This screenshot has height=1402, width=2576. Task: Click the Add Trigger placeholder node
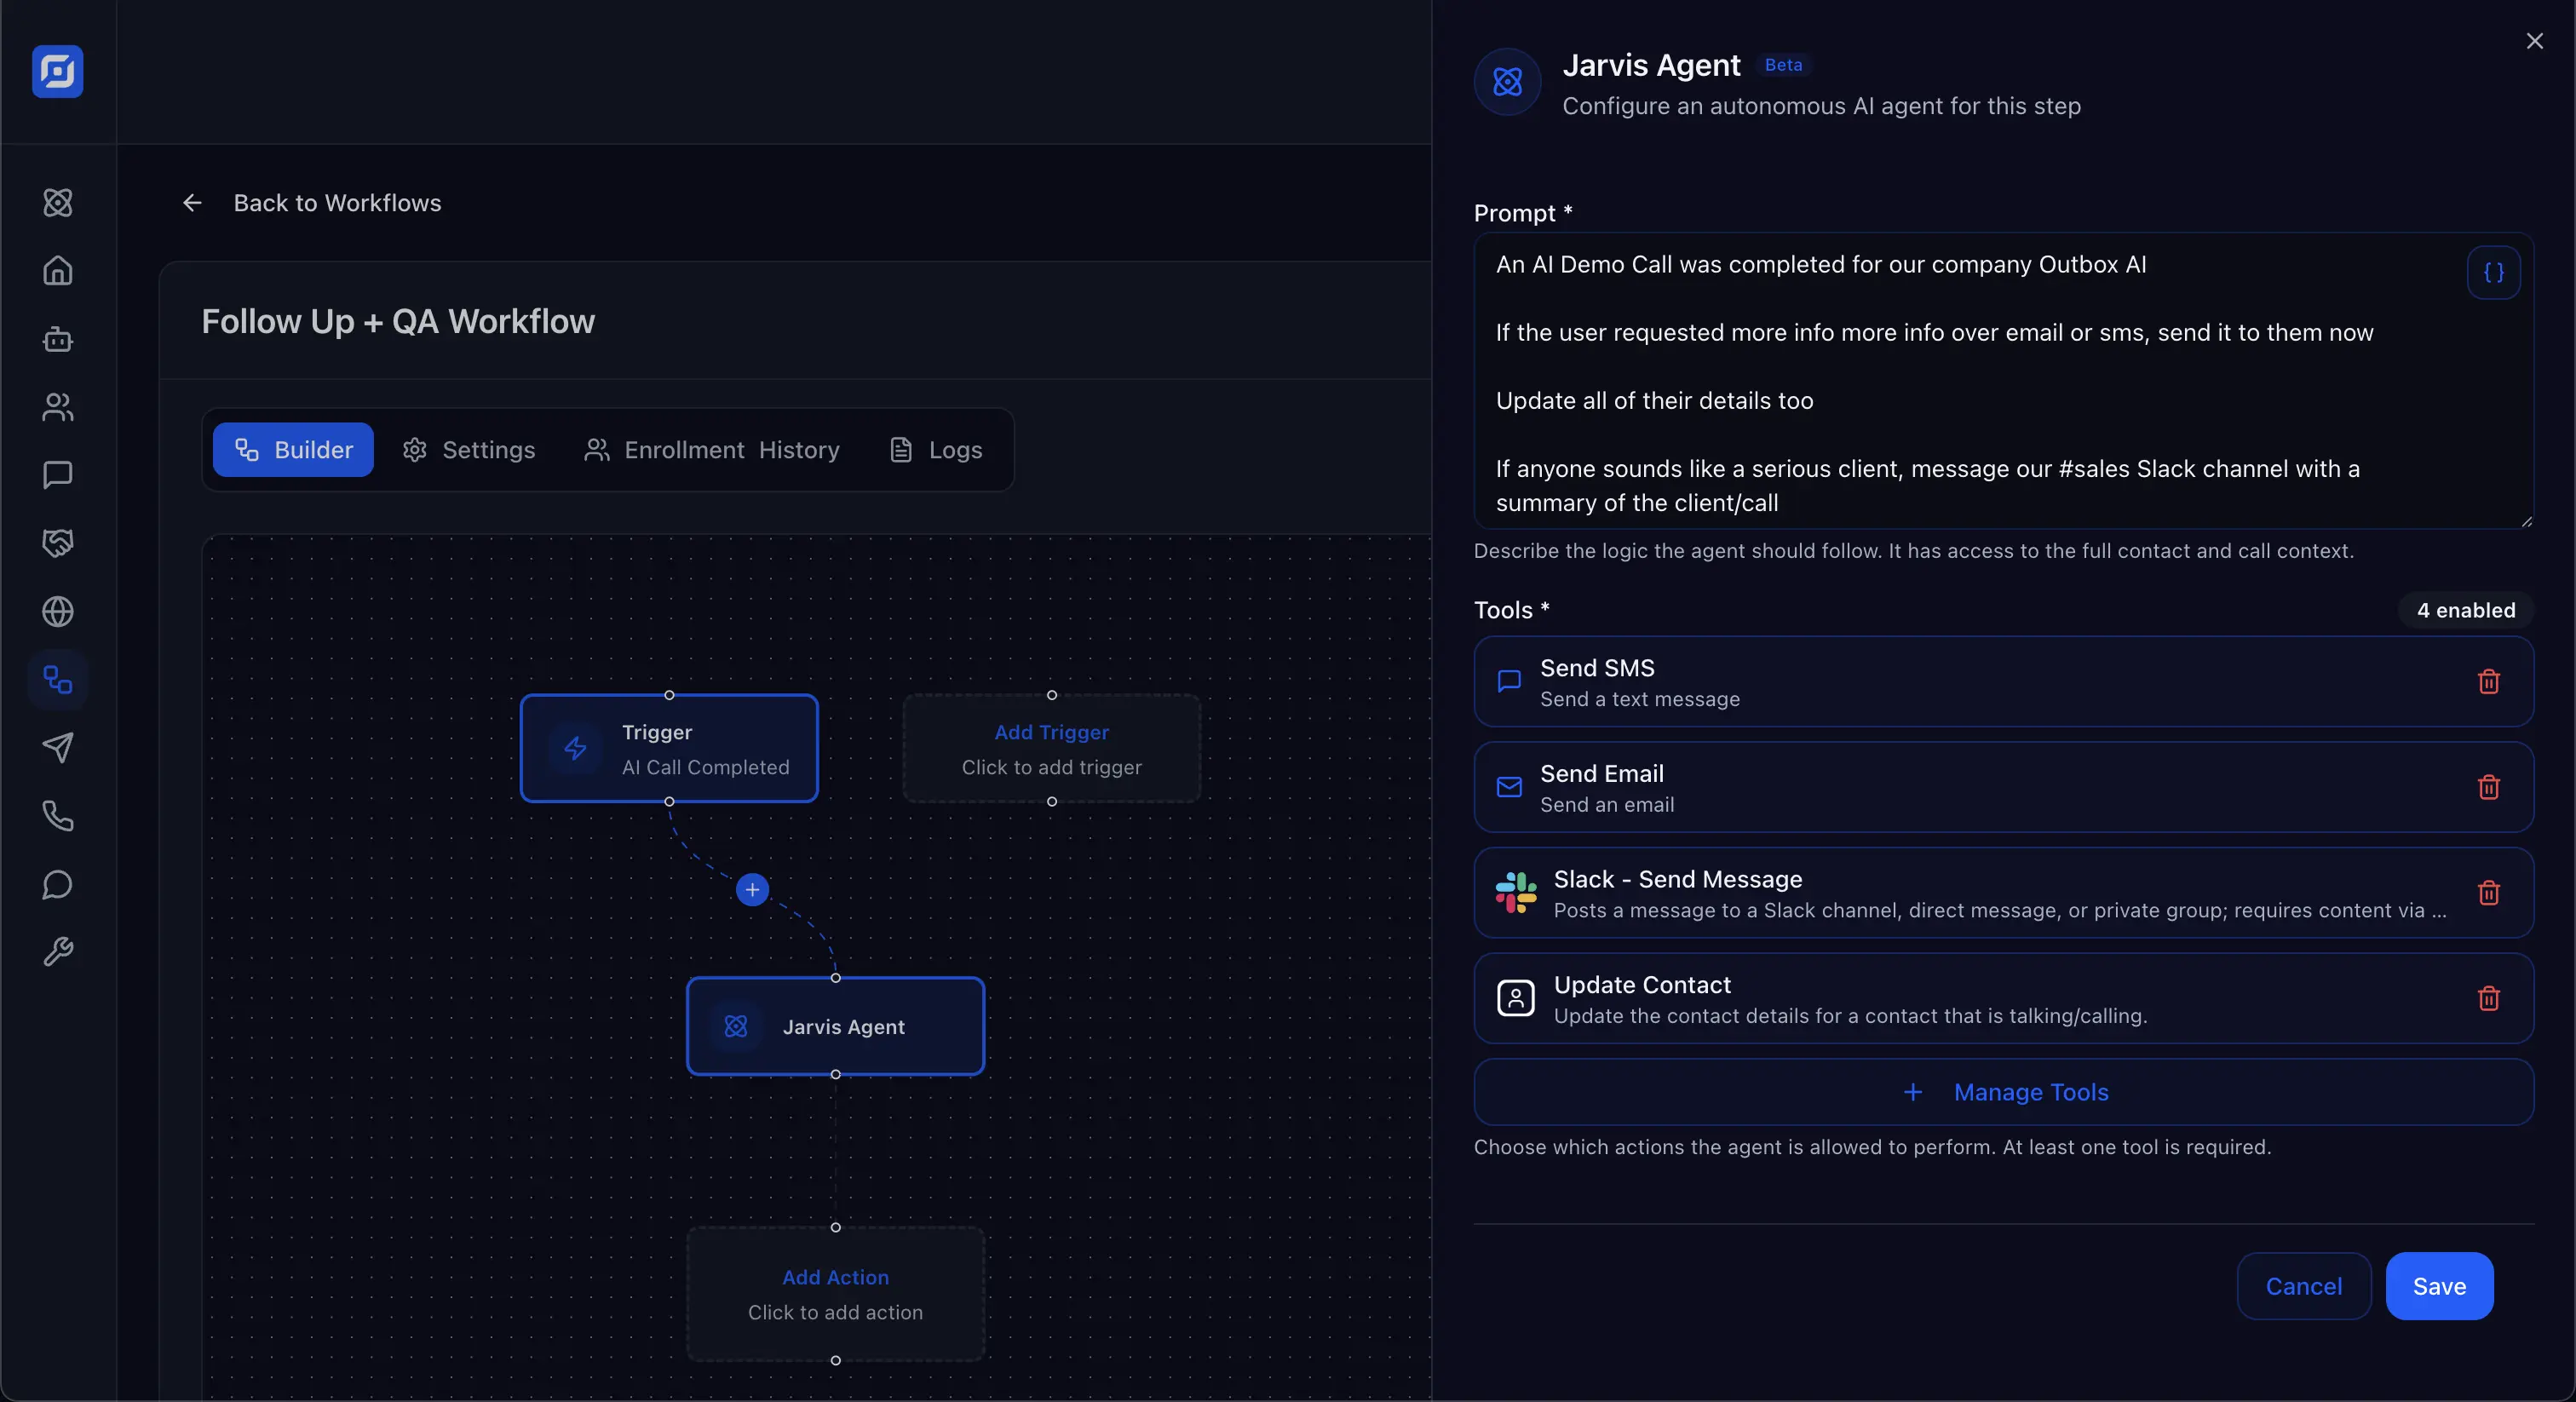[x=1051, y=748]
